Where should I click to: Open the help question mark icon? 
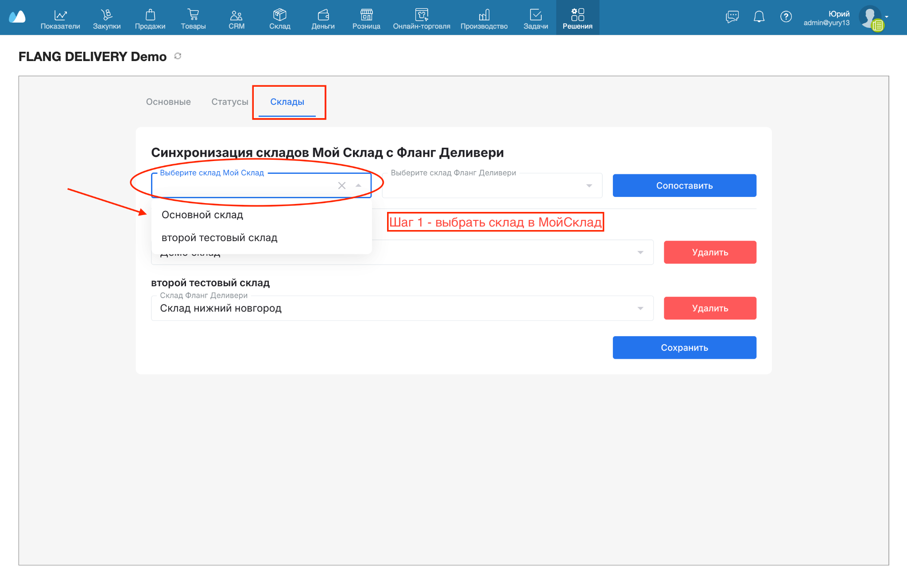pyautogui.click(x=786, y=17)
